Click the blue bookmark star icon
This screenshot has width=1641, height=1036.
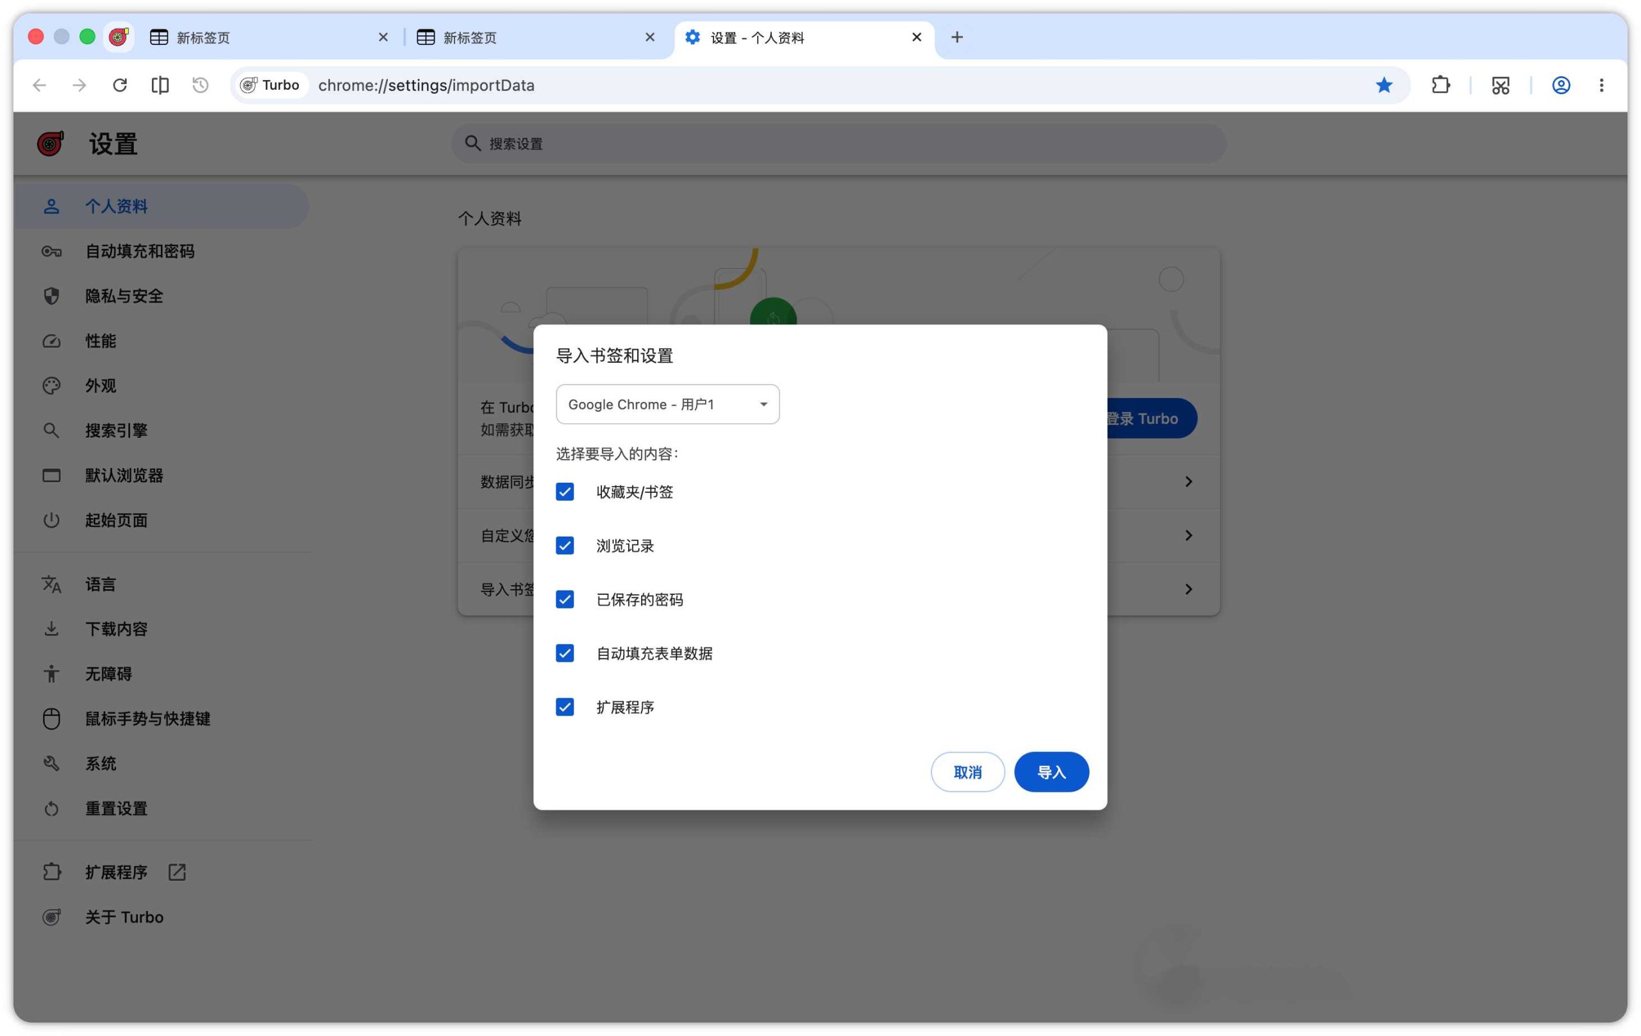point(1384,85)
